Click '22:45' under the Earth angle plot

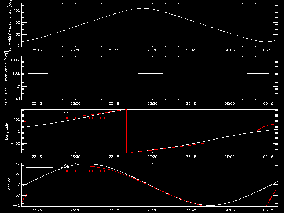(x=37, y=50)
